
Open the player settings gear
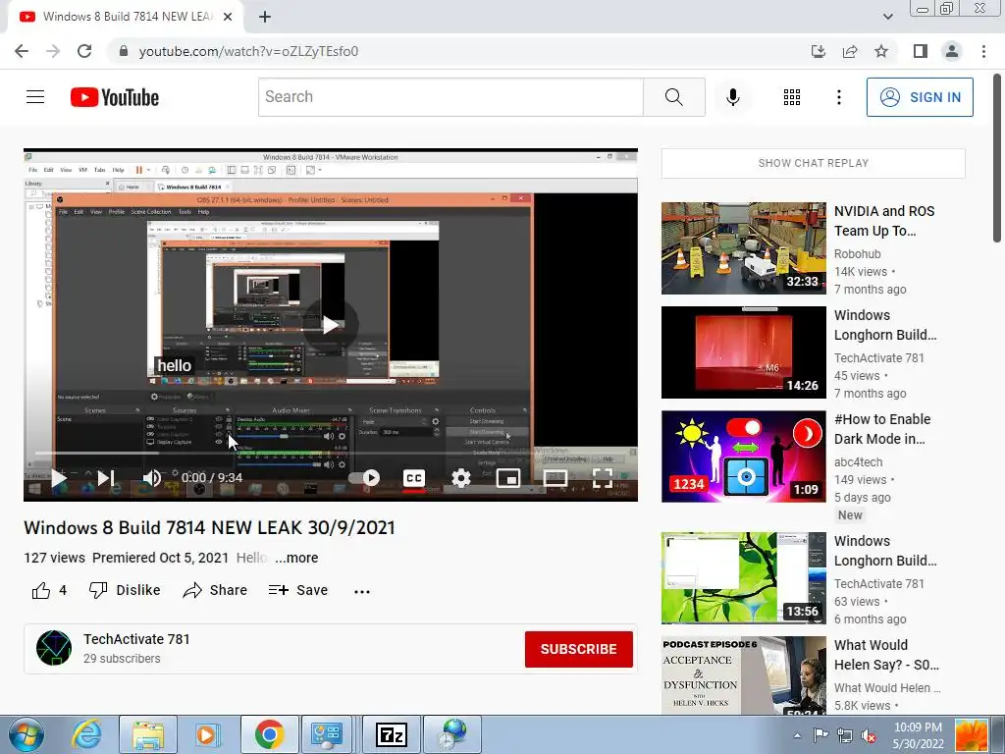461,478
